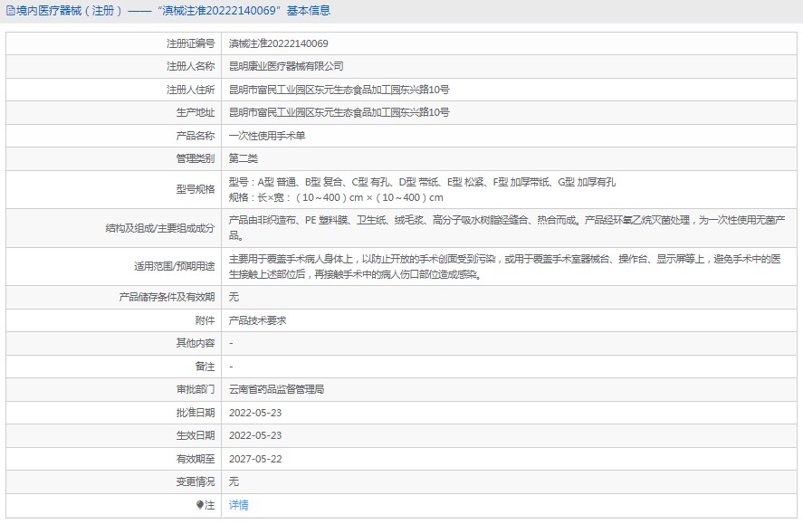803x524 pixels.
Task: Select approval date value in 批准日期 row
Action: (x=255, y=413)
